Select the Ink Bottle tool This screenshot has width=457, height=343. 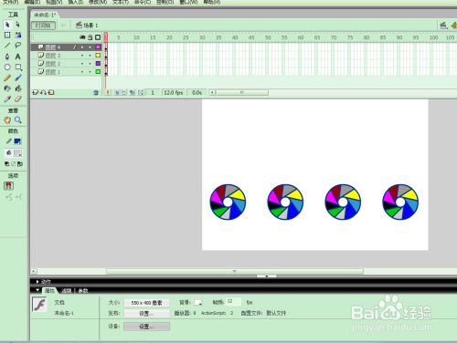pos(7,88)
